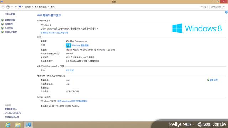Viewport: 228px width, 128px height.
Task: Go forward with the Forward arrow button
Action: [x=8, y=7]
